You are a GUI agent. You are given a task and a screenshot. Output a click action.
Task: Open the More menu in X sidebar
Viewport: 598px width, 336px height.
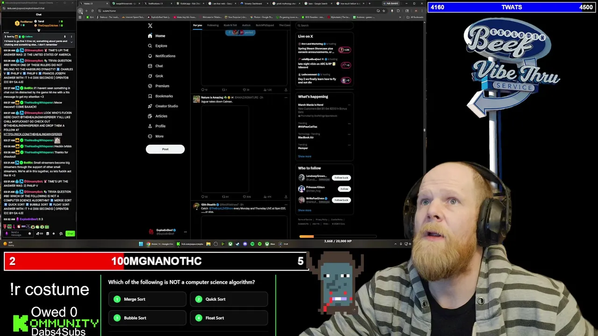[156, 136]
